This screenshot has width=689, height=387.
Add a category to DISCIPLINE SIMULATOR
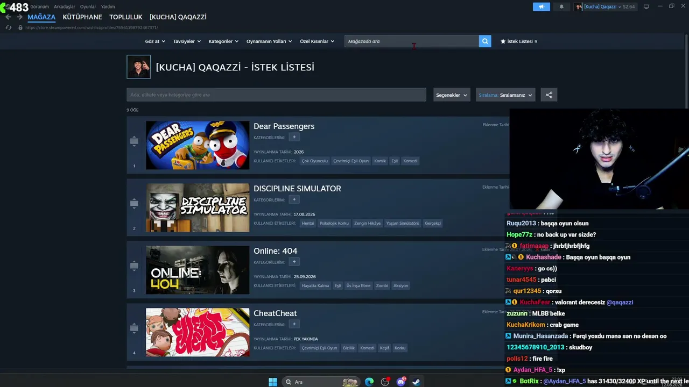pos(294,199)
